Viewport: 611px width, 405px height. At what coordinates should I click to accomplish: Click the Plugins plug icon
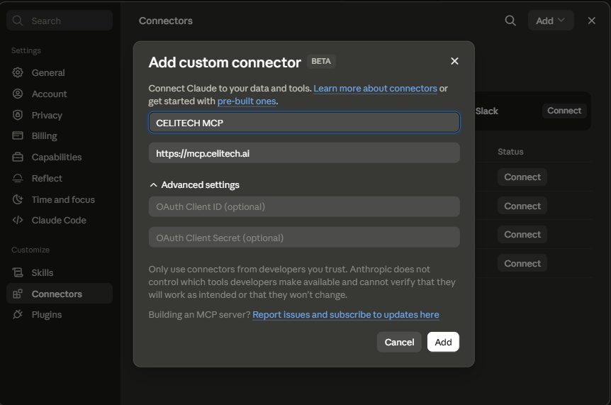[18, 315]
